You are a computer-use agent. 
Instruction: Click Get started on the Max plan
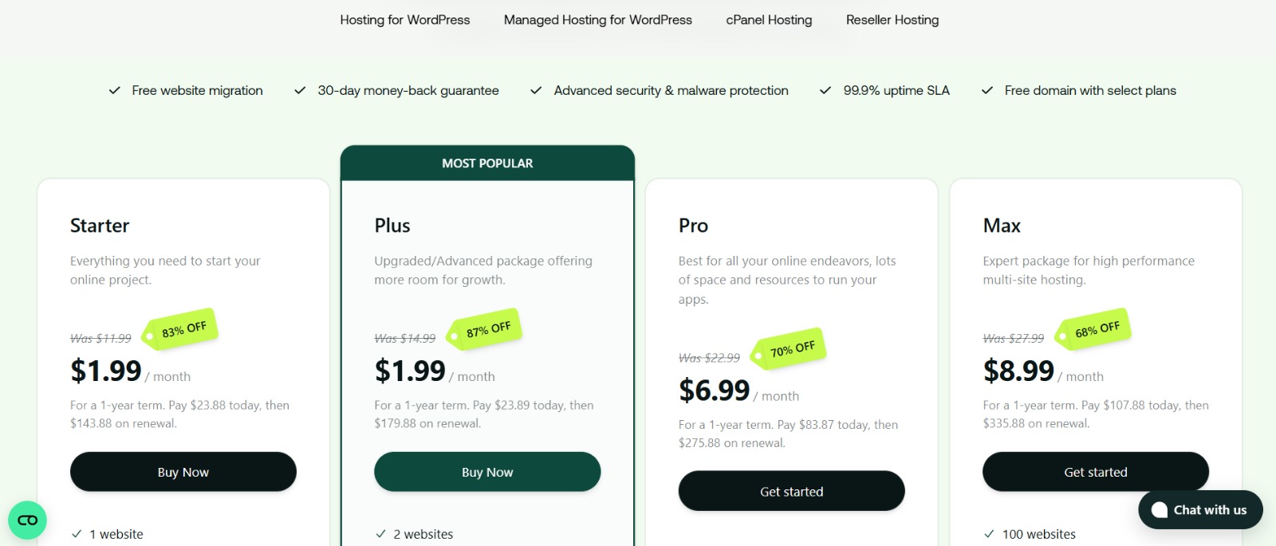click(1095, 471)
